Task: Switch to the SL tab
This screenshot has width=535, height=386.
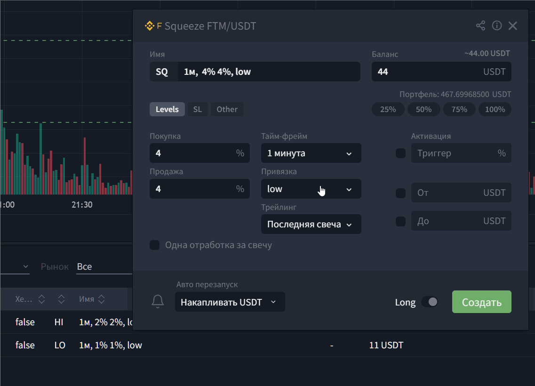Action: [x=198, y=109]
